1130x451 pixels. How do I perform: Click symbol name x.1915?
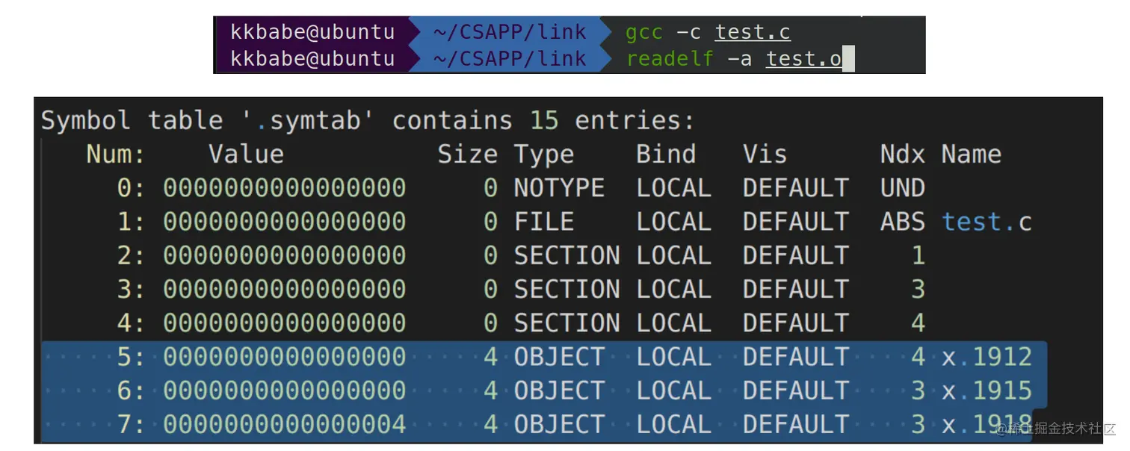[x=987, y=391]
